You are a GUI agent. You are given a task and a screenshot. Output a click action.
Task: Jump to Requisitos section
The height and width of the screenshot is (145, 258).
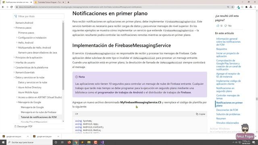point(221,49)
